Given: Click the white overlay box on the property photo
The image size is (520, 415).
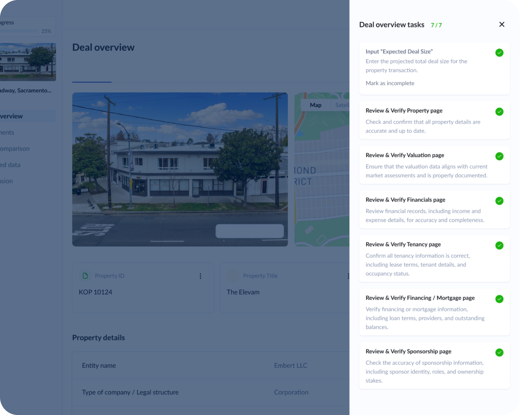Looking at the screenshot, I should tap(250, 231).
